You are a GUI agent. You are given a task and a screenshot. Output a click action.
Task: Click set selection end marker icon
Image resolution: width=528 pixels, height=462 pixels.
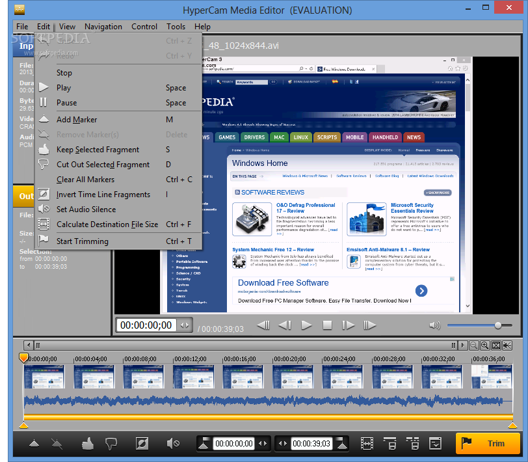pyautogui.click(x=342, y=444)
